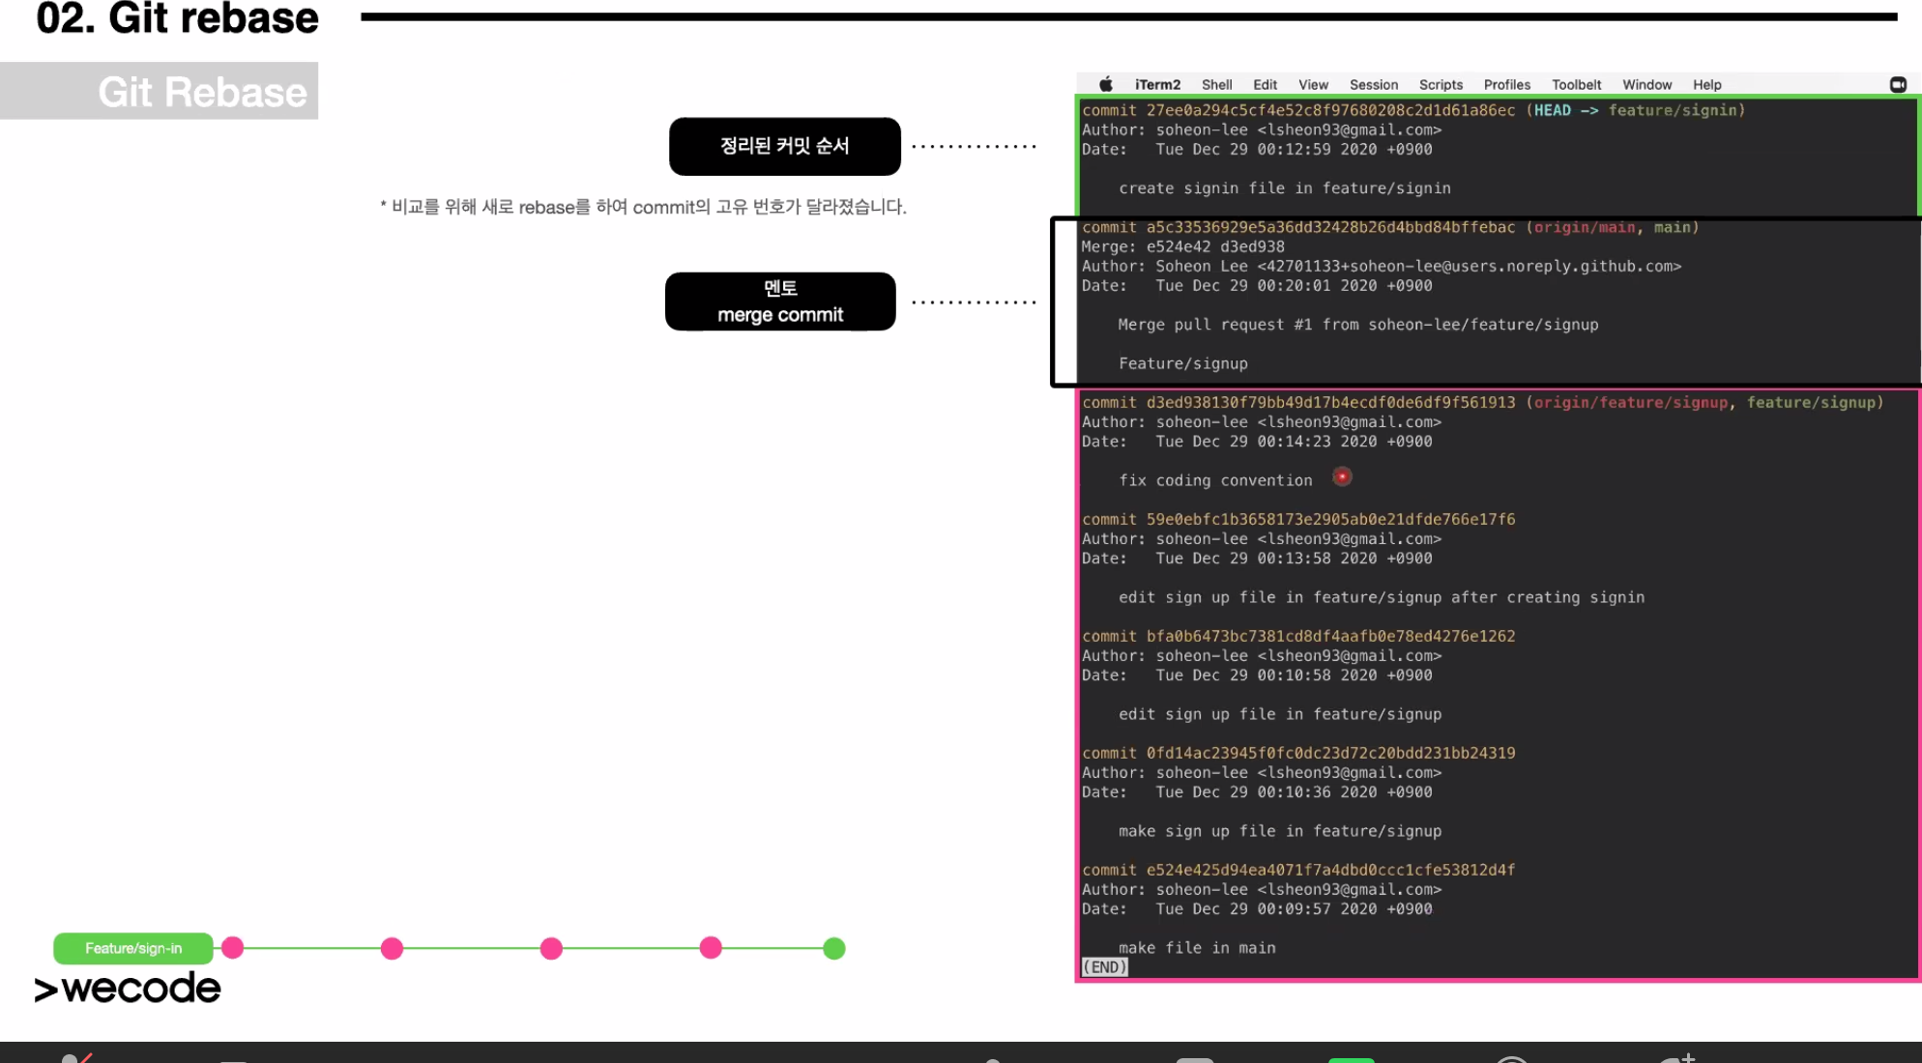The height and width of the screenshot is (1063, 1922).
Task: Open the Profiles menu
Action: (x=1506, y=85)
